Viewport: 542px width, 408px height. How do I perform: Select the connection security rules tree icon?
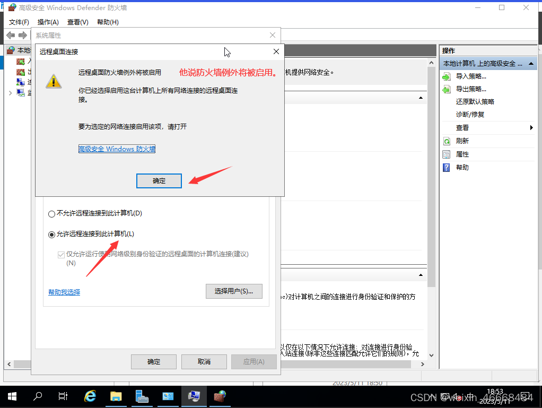click(x=21, y=82)
